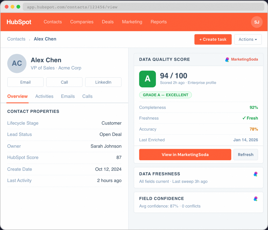The image size is (268, 230).
Task: Click the Email button
Action: click(x=25, y=82)
